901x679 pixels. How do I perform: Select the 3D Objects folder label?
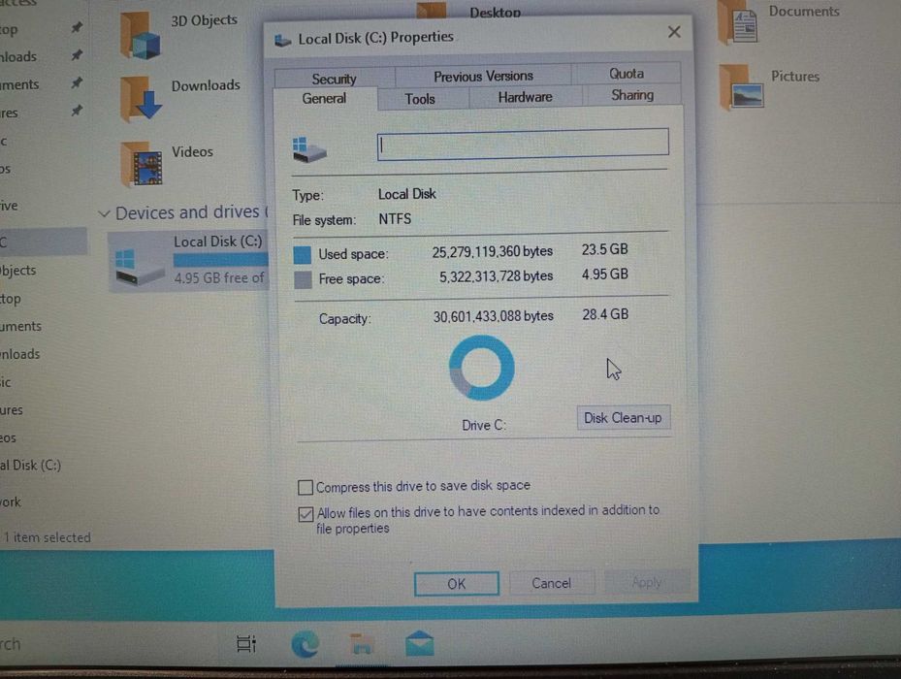205,20
